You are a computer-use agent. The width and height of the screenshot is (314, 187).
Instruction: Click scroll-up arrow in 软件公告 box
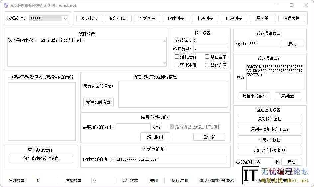tap(165, 41)
